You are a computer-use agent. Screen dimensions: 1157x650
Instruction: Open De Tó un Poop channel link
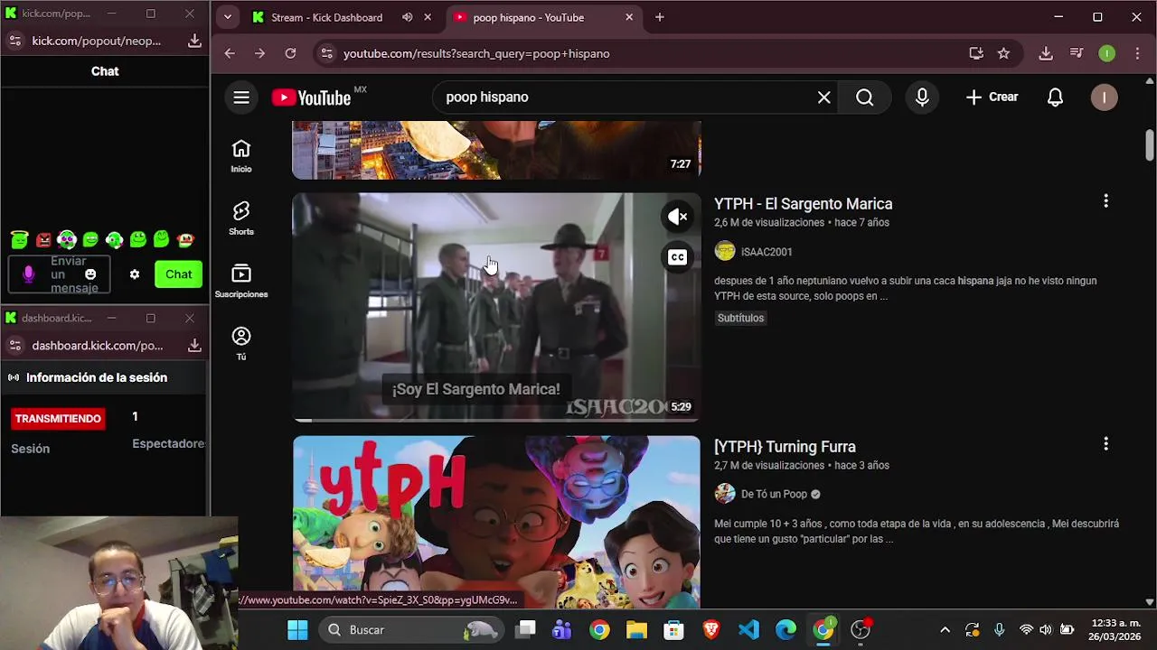click(774, 494)
